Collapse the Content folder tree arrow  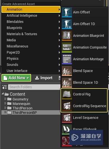pyautogui.click(x=3, y=94)
